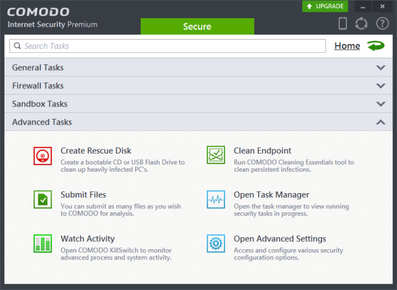Click 'Access and configure various security' description

click(x=288, y=254)
